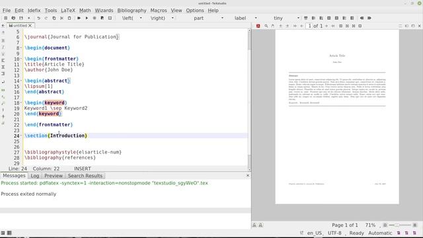Collapse the fold at line 18 keyword
Viewport: 423px width, 238px height.
[x=21, y=103]
